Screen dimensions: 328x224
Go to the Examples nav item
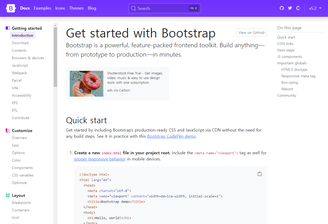[x=42, y=8]
